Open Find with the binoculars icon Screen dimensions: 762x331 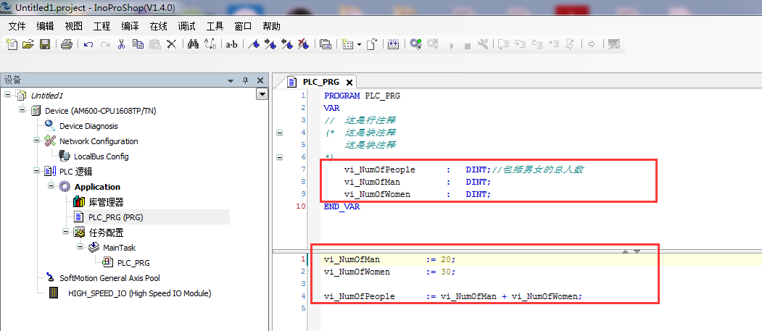tap(194, 44)
